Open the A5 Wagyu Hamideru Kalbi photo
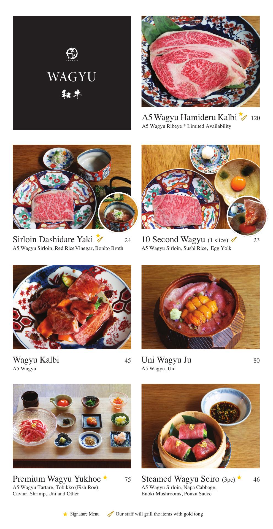The height and width of the screenshot is (529, 273). tap(201, 61)
